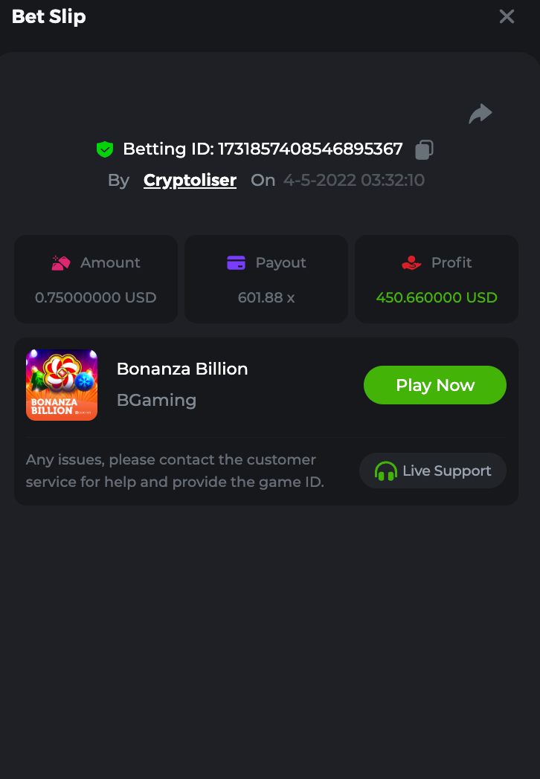Open the Bonanza Billion game thumbnail
540x779 pixels.
pyautogui.click(x=62, y=385)
